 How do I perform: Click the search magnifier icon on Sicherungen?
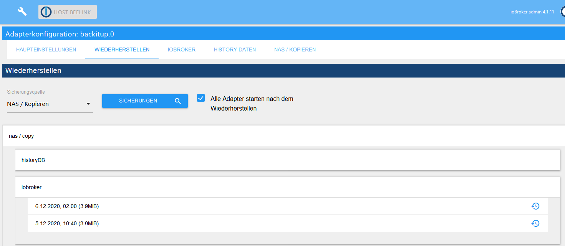[177, 101]
